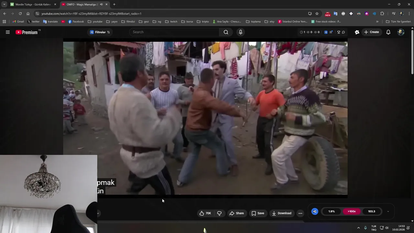This screenshot has width=414, height=233.
Task: Bookmark this page with the star
Action: 317,14
